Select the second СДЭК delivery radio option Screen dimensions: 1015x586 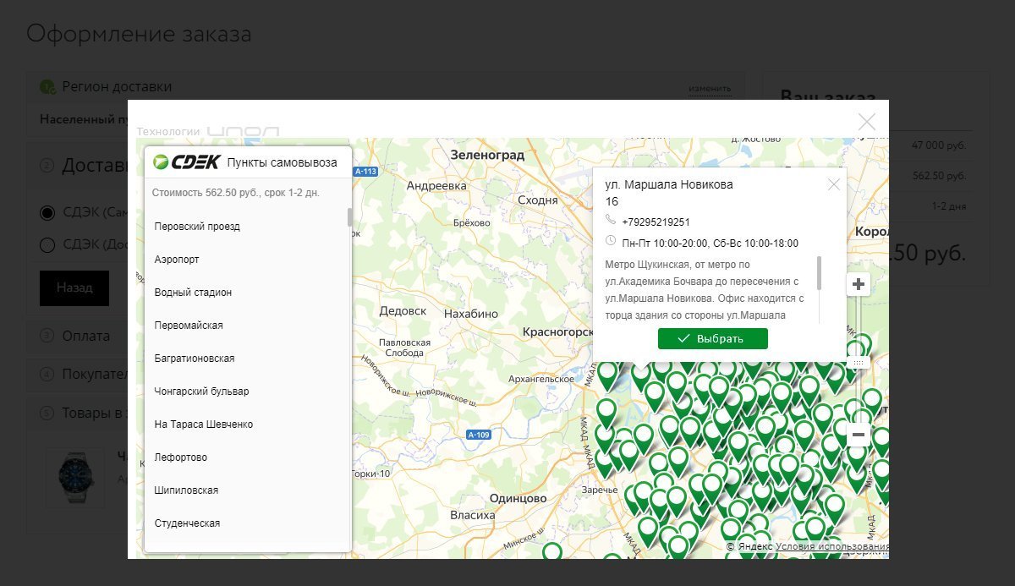(x=47, y=245)
